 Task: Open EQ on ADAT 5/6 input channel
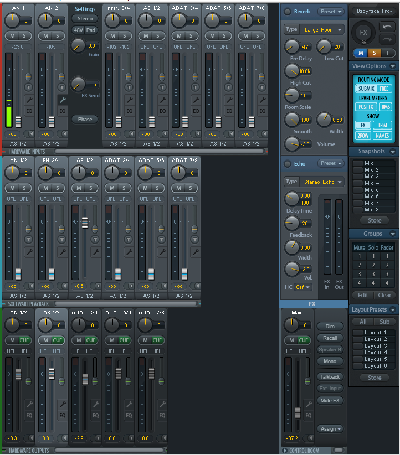click(229, 111)
